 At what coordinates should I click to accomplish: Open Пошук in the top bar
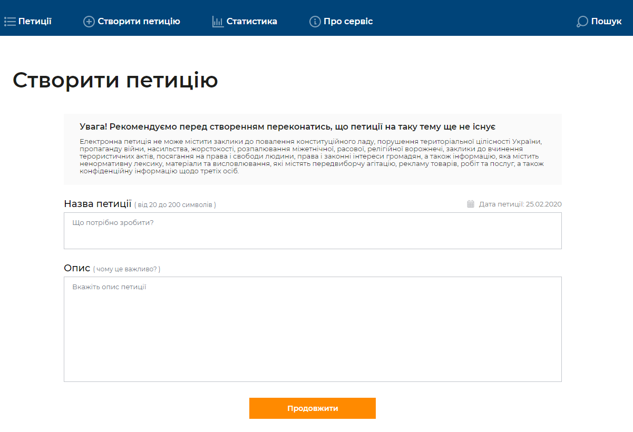point(606,22)
